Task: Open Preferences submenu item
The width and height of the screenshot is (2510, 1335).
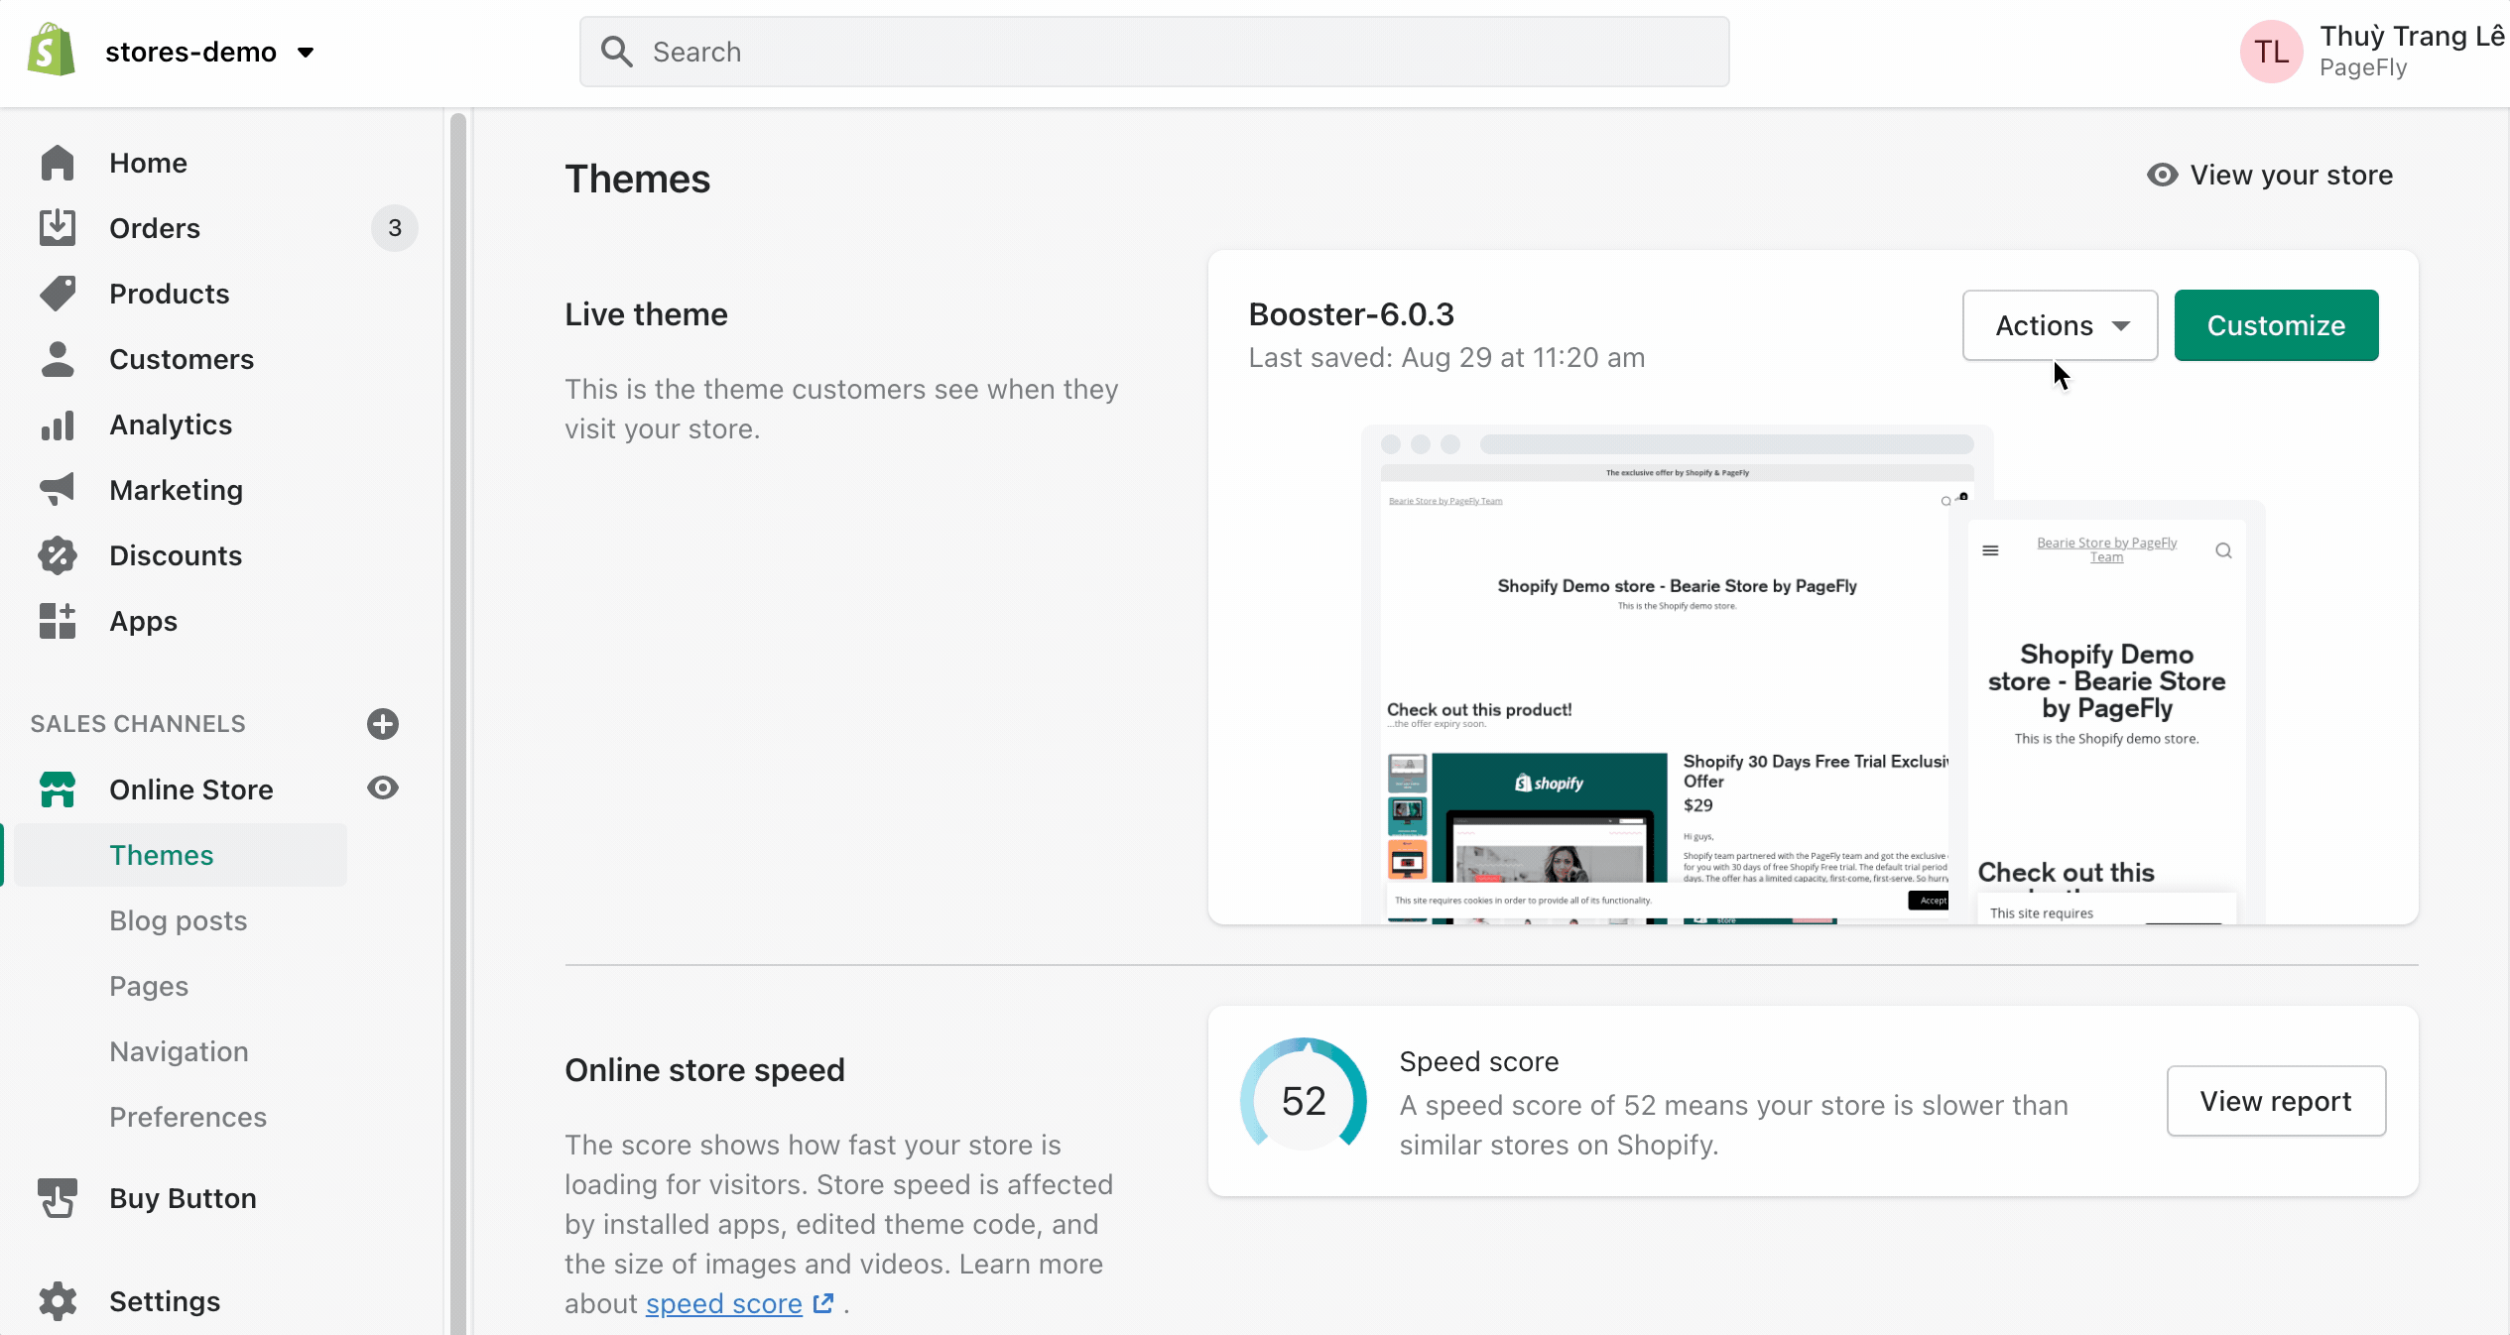Action: click(188, 1117)
